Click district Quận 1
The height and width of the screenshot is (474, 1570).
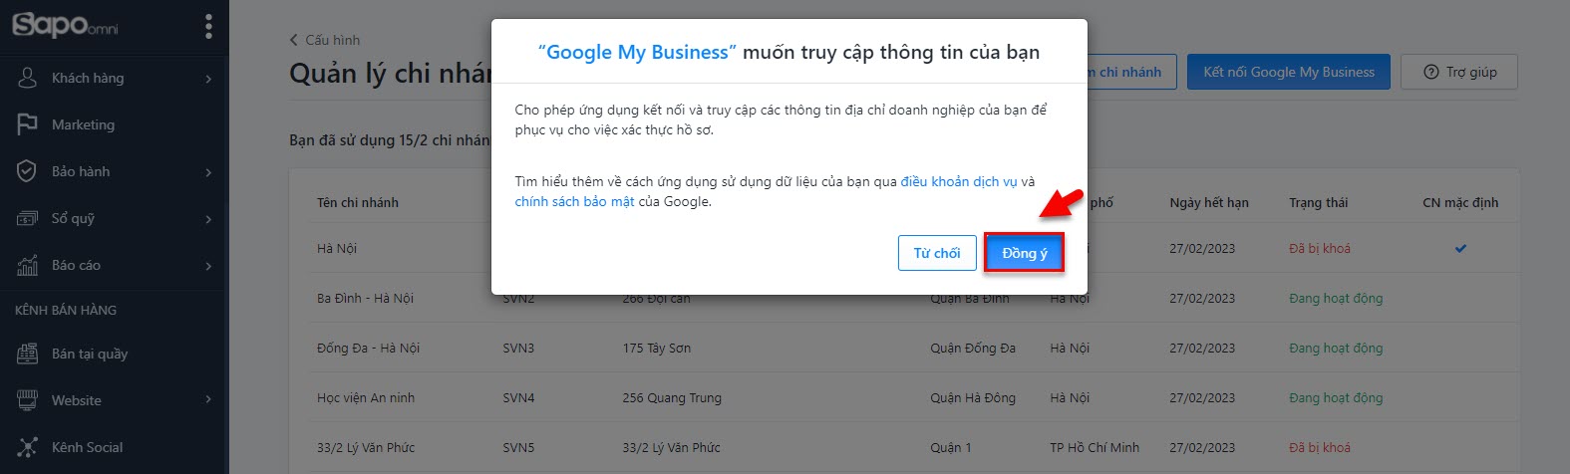tap(950, 447)
